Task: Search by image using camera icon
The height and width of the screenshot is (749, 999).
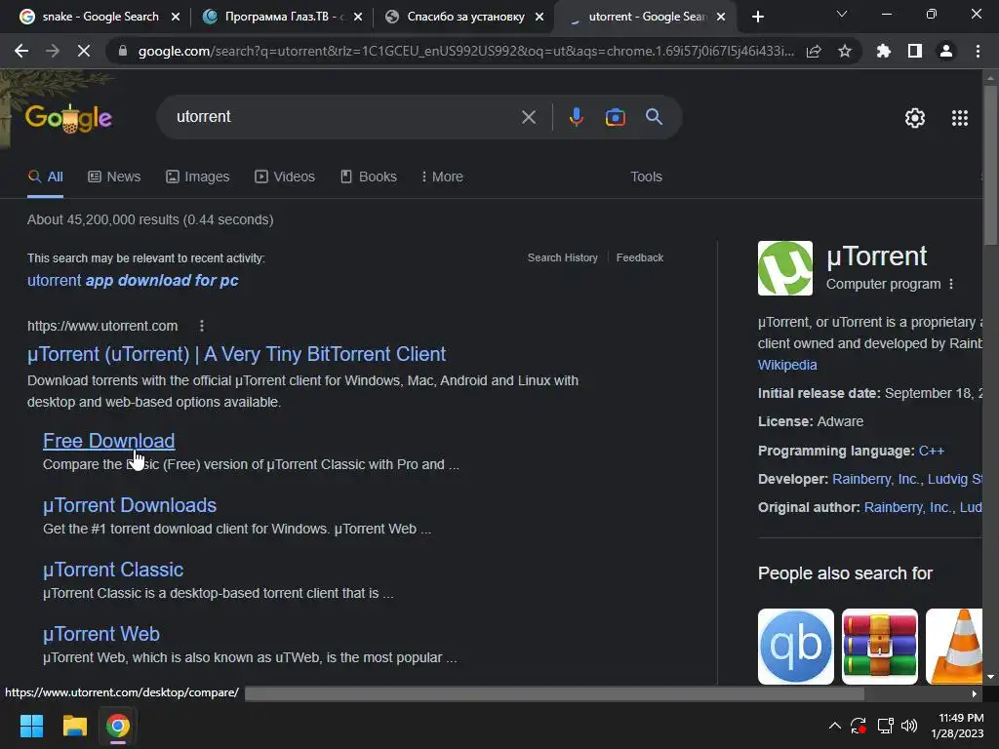Action: click(616, 117)
